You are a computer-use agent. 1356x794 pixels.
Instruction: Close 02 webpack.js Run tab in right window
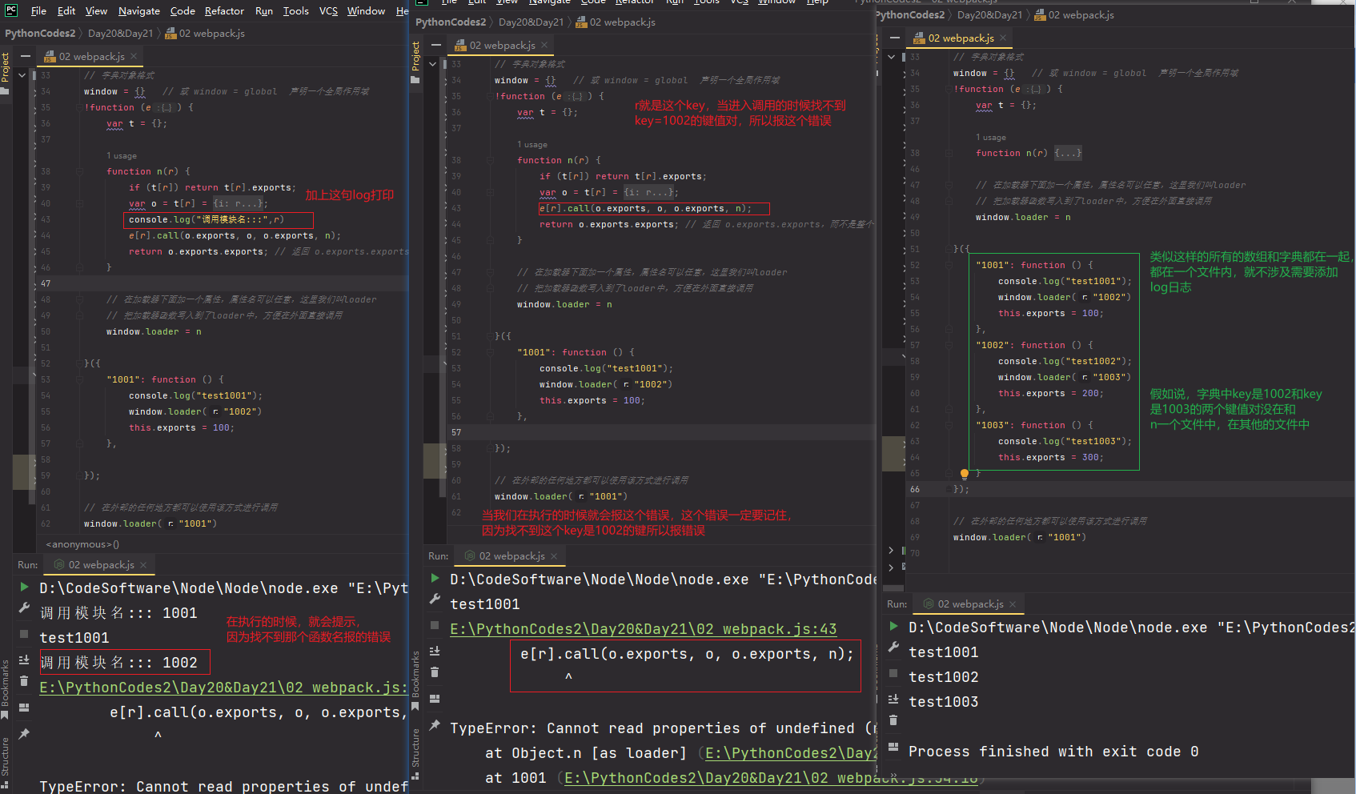tap(1013, 604)
